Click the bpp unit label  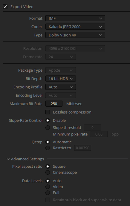point(115,134)
